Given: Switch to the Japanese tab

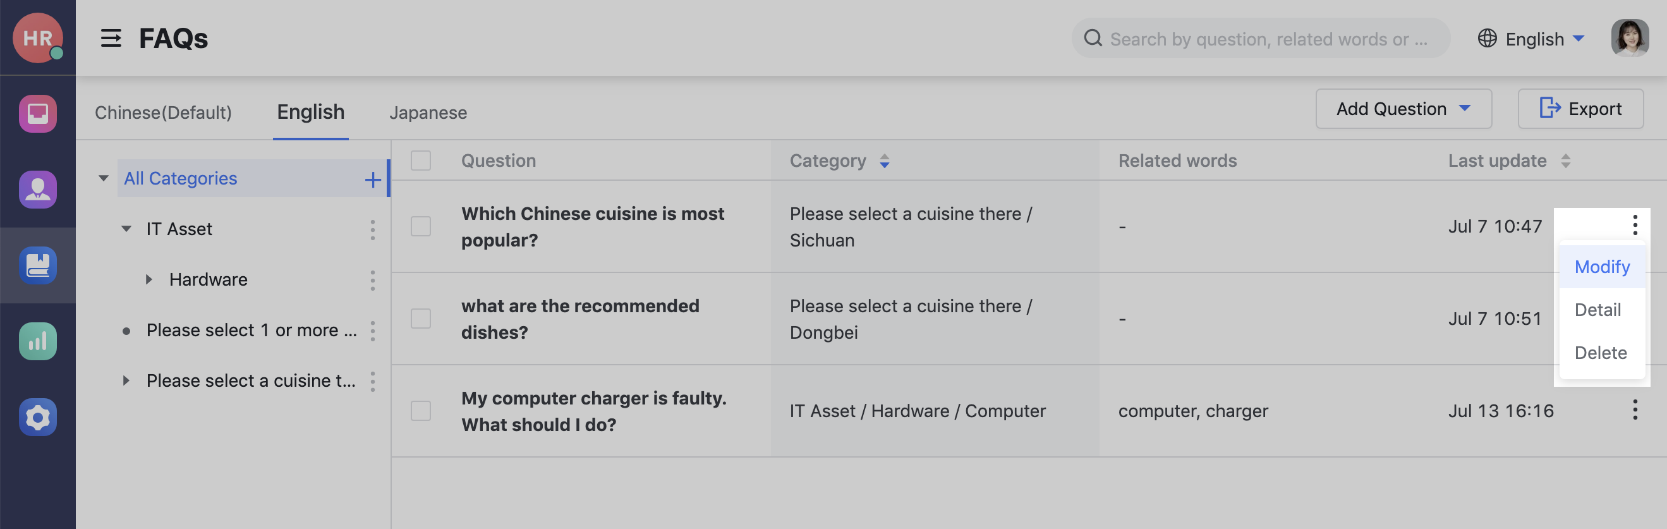Looking at the screenshot, I should click(x=428, y=112).
